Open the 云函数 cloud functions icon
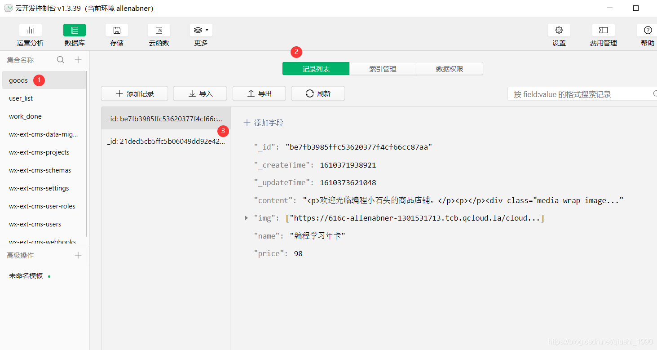657x350 pixels. 159,31
